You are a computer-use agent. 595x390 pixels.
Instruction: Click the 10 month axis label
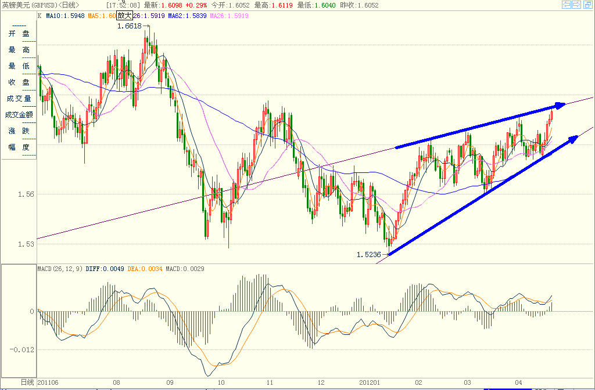[221, 382]
